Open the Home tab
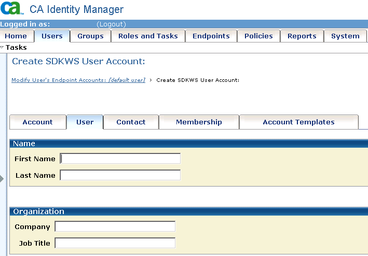 coord(16,36)
